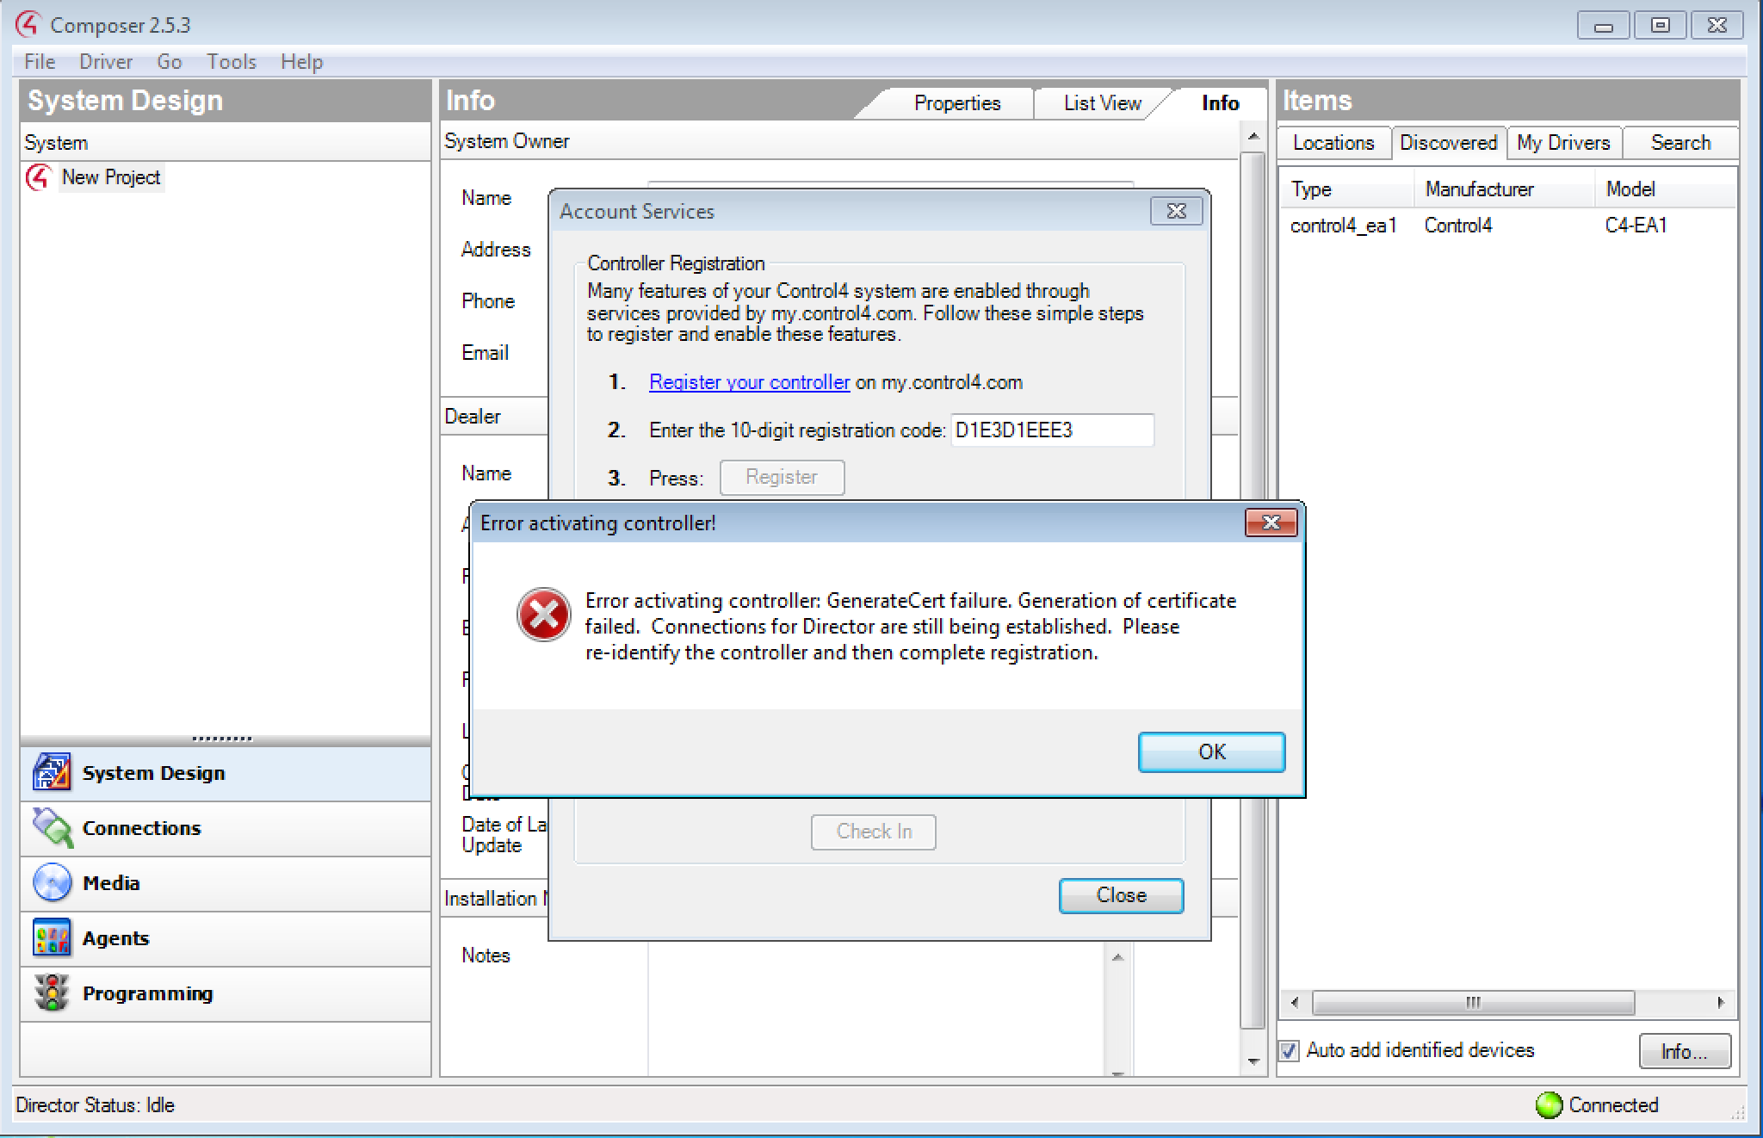This screenshot has width=1763, height=1138.
Task: Switch to the Search tab in Items
Action: tap(1680, 143)
